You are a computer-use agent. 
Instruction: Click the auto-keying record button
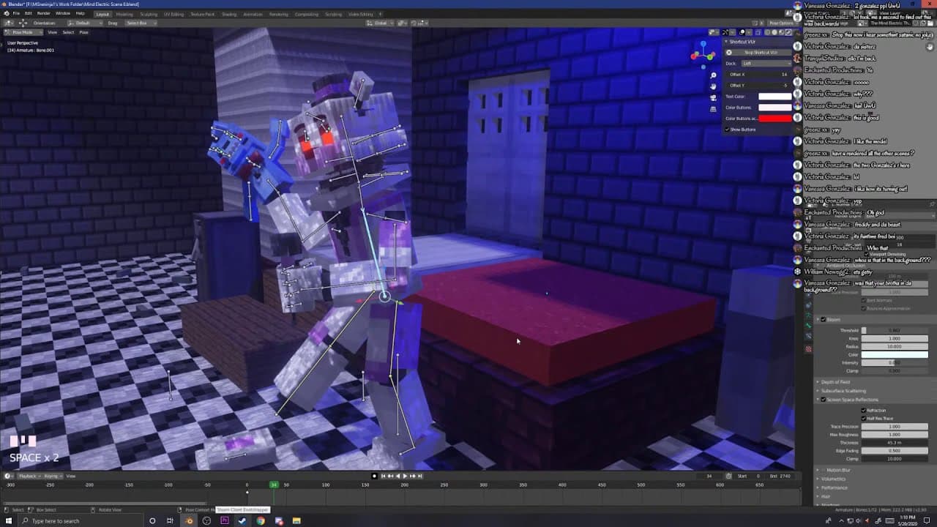374,476
